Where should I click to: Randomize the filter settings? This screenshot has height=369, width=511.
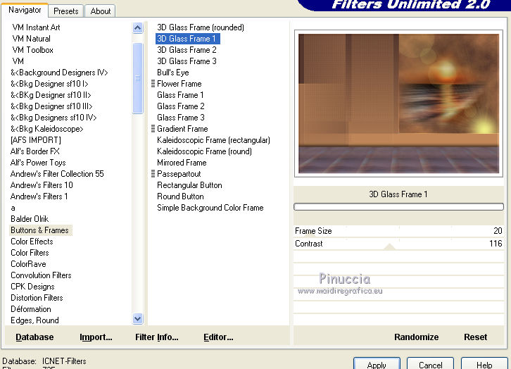416,337
